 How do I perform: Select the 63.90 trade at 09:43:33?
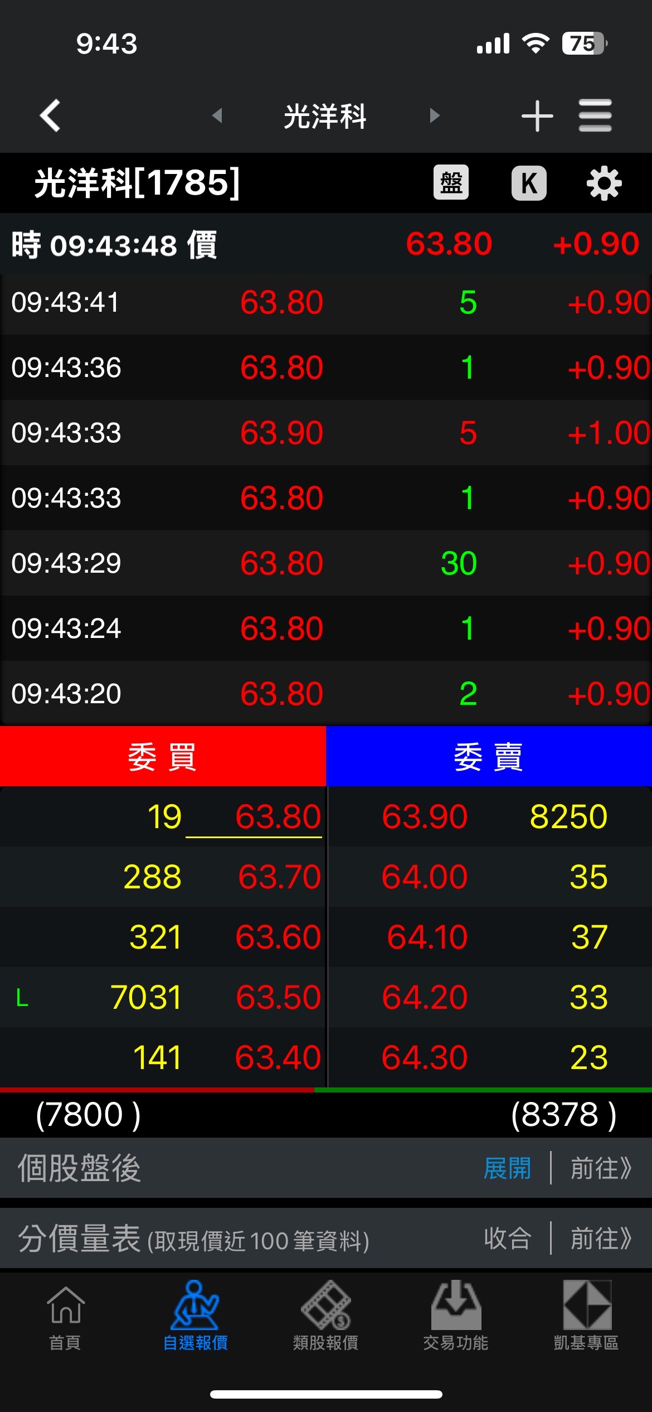[326, 433]
